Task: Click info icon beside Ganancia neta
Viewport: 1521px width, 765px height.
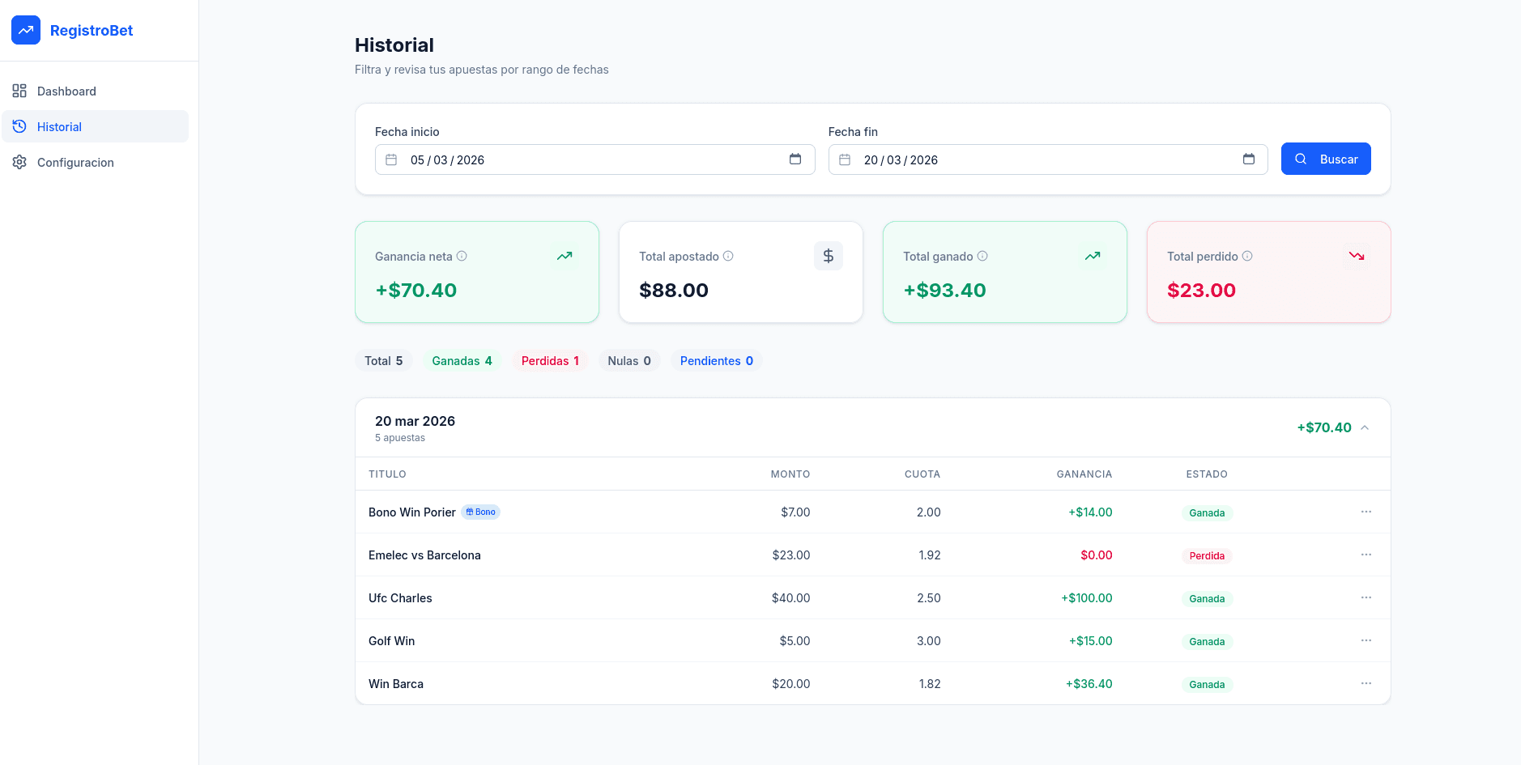Action: tap(462, 256)
